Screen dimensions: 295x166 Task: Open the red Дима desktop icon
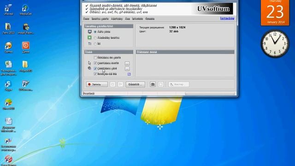pos(26,47)
